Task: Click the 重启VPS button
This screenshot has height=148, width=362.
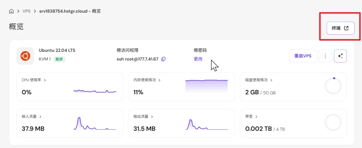Action: (303, 56)
